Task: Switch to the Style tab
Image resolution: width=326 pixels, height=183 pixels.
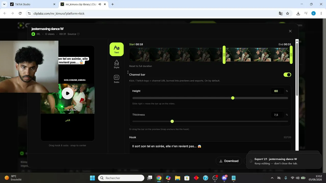Action: [x=117, y=64]
